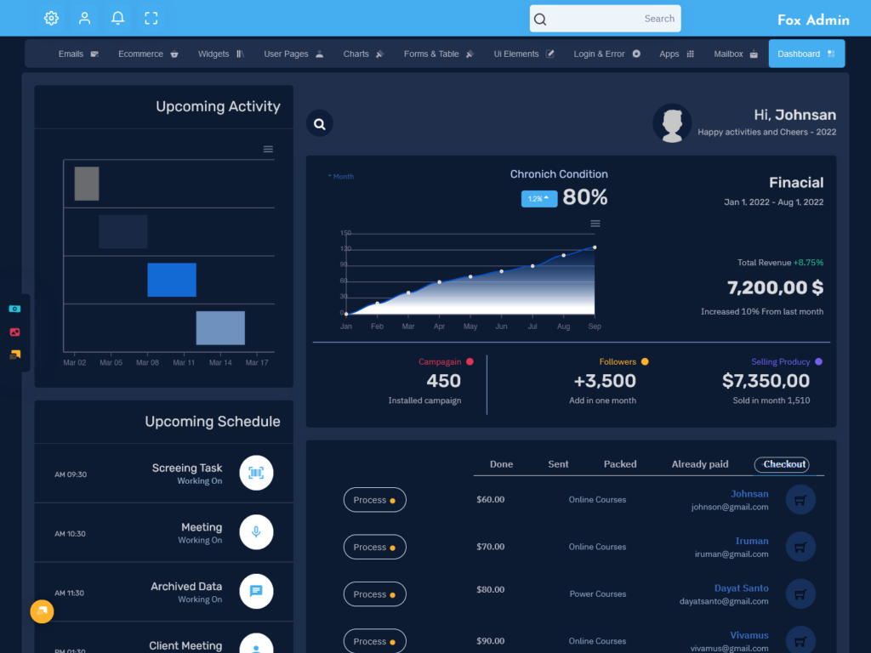Click the user profile icon in the top bar
The width and height of the screenshot is (871, 653).
pos(84,17)
